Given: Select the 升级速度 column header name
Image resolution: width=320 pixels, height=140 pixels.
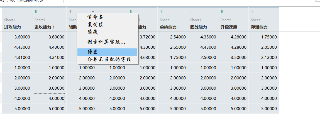Looking at the screenshot, I should tap(229, 27).
